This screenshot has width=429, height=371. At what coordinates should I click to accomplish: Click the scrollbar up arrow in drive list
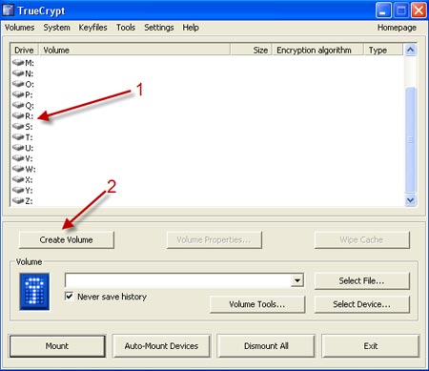410,50
